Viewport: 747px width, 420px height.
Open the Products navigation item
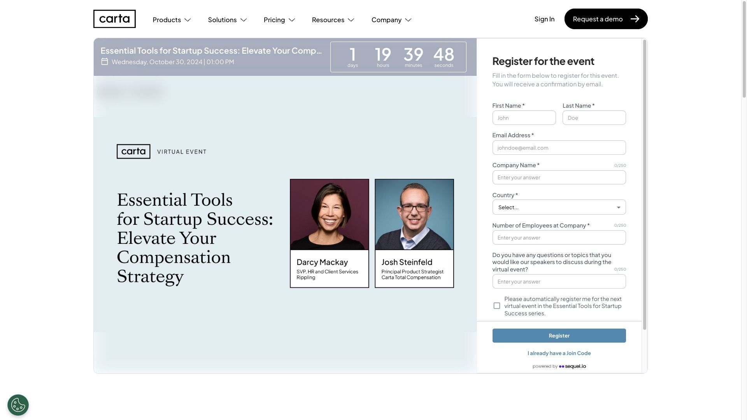pyautogui.click(x=172, y=20)
